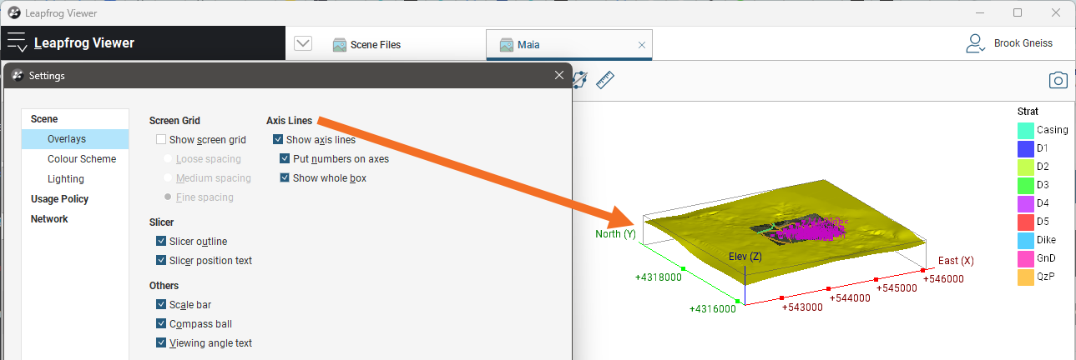Switch to the Maia tab

click(569, 45)
